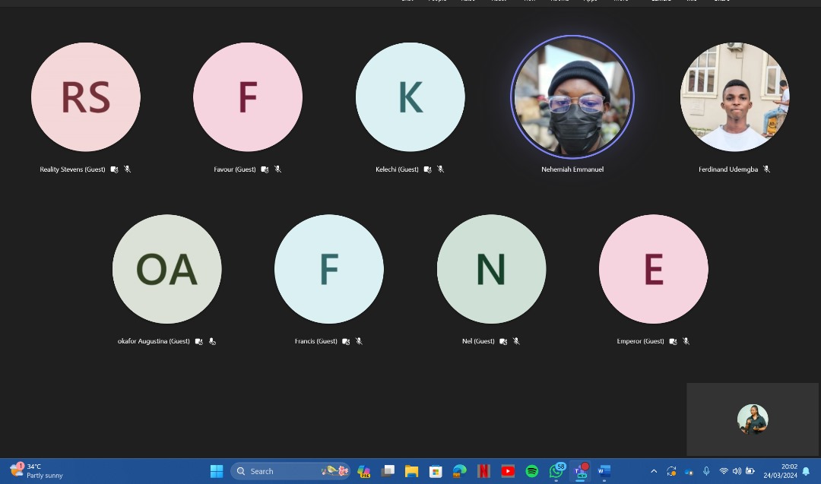Open Netflix from the taskbar
Screen dimensions: 821x484
coord(483,471)
